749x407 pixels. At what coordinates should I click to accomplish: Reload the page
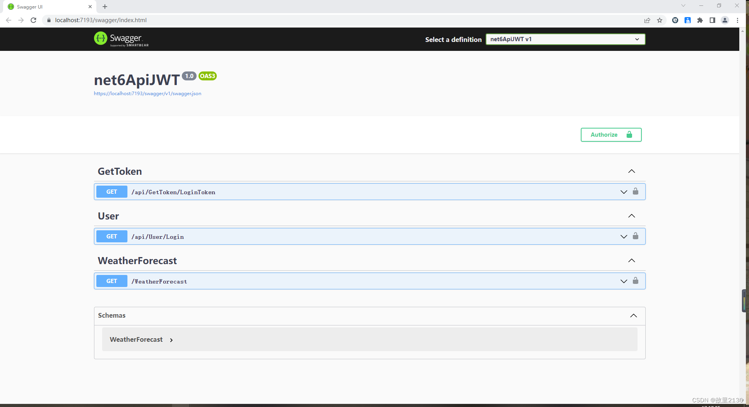(x=33, y=20)
